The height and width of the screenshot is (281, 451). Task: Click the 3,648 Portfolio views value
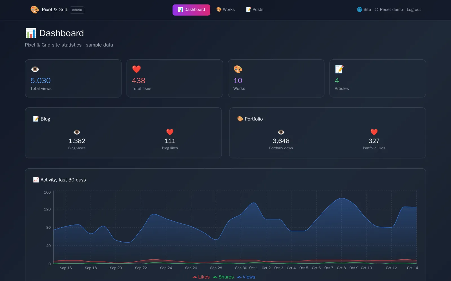coord(281,141)
